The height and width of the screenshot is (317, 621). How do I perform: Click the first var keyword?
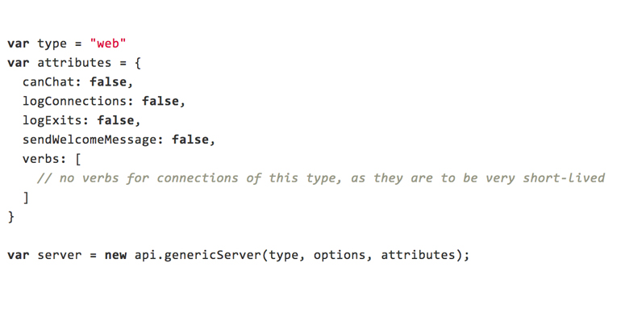(x=19, y=44)
